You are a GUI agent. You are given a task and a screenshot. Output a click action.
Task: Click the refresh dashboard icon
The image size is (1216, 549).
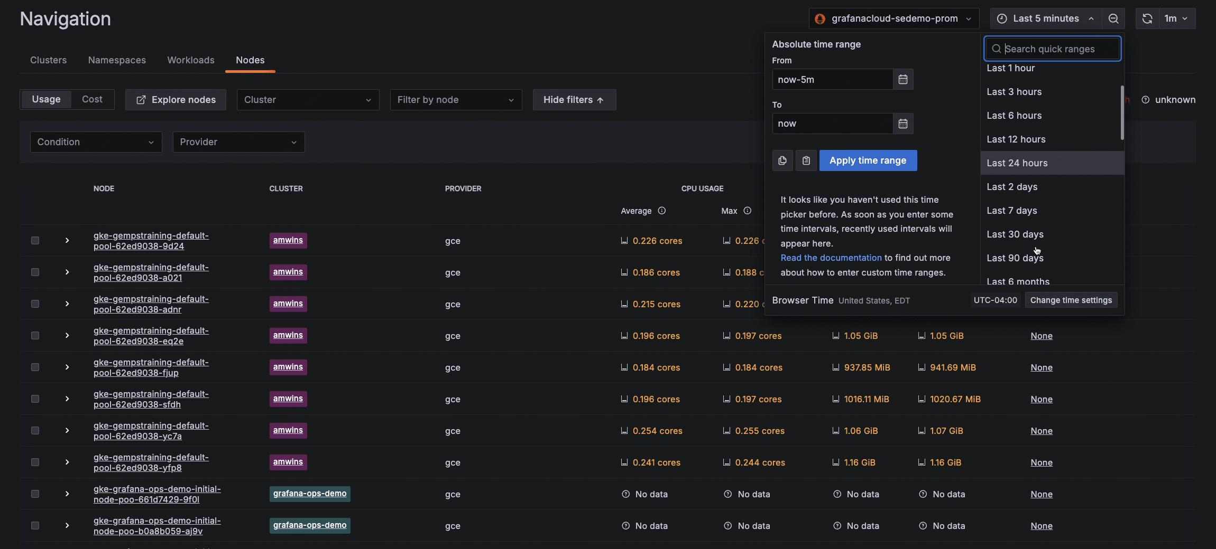1147,18
